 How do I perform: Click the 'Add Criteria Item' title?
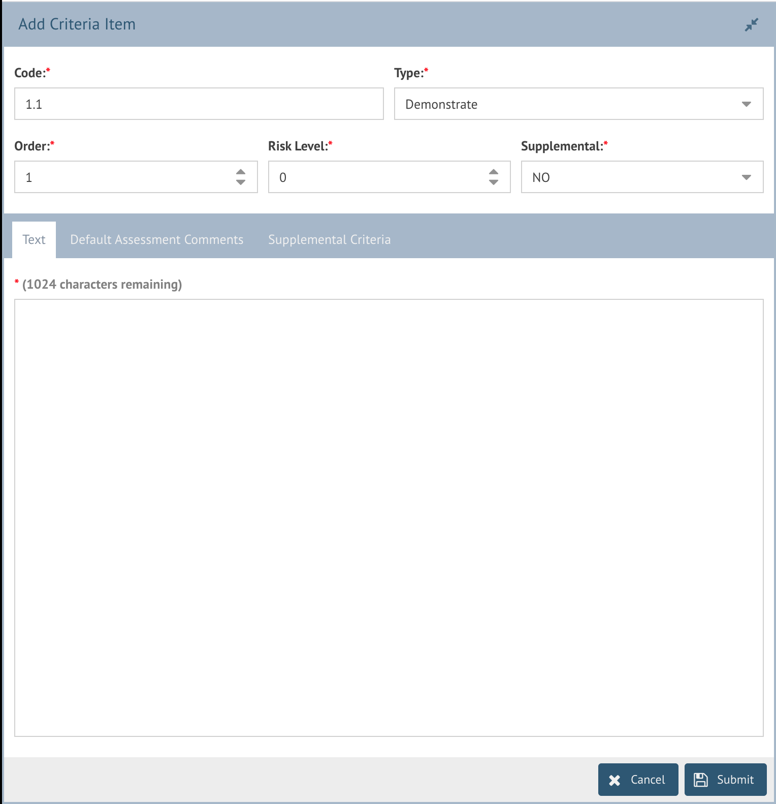77,24
